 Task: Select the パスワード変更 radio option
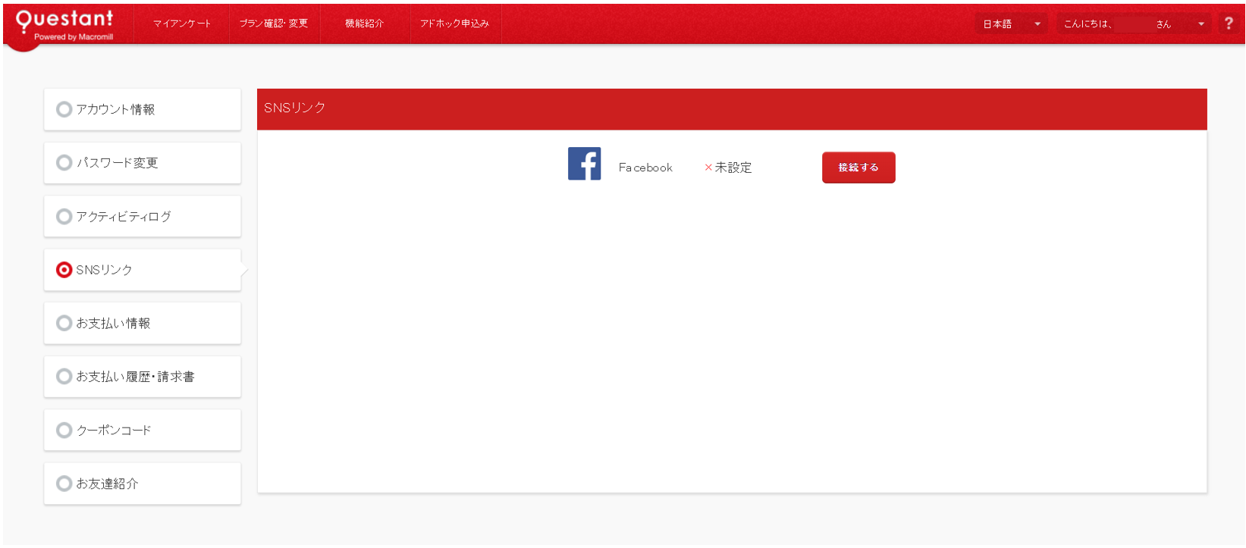(x=64, y=163)
